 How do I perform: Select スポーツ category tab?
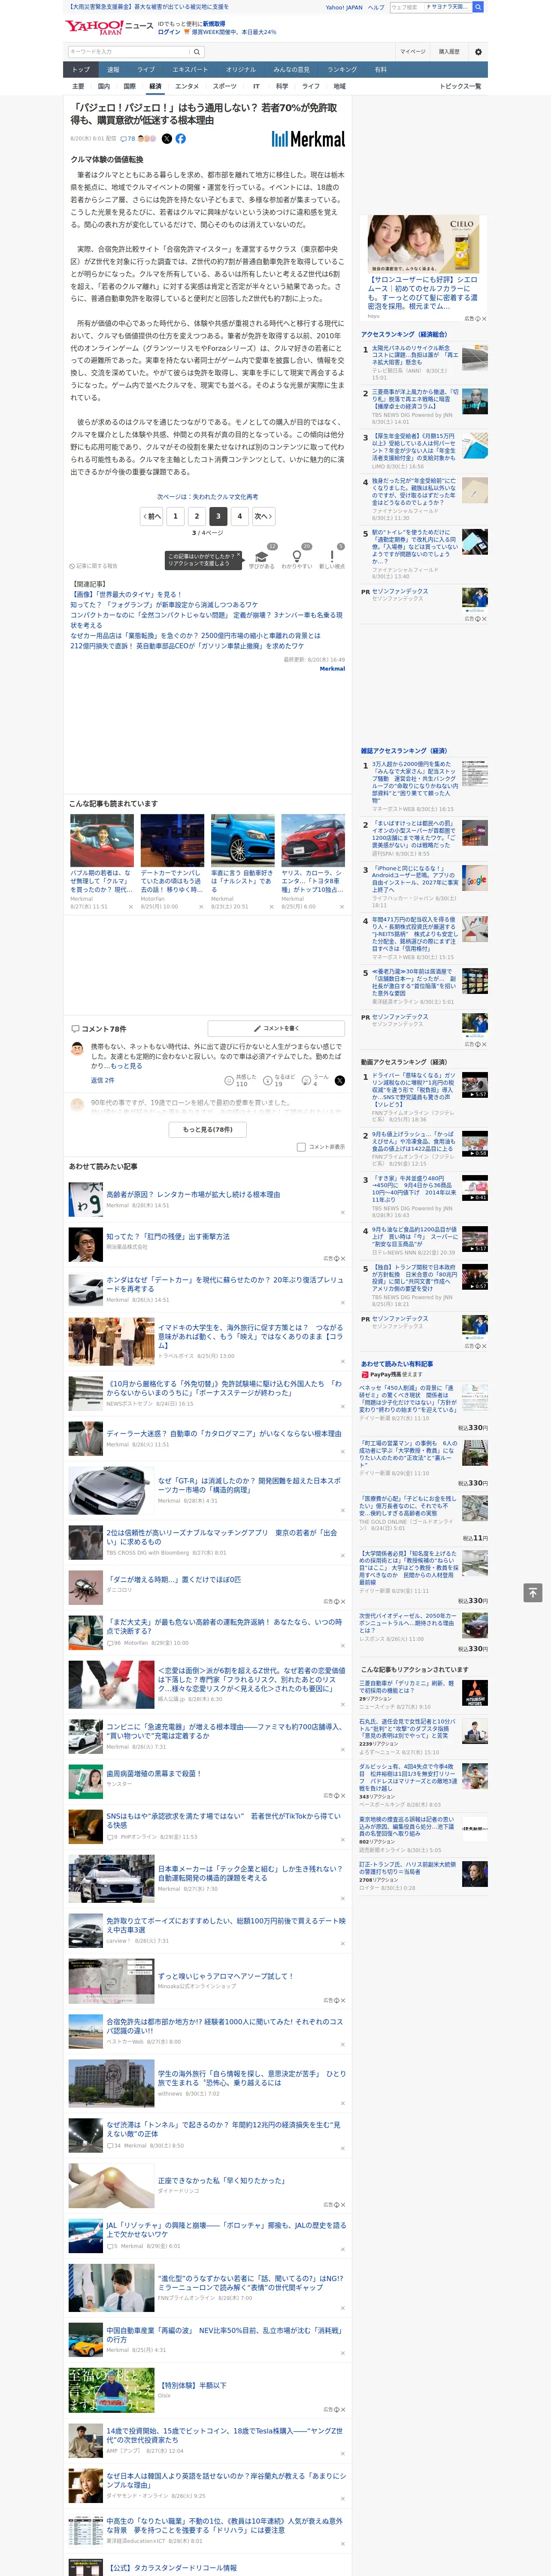[225, 86]
